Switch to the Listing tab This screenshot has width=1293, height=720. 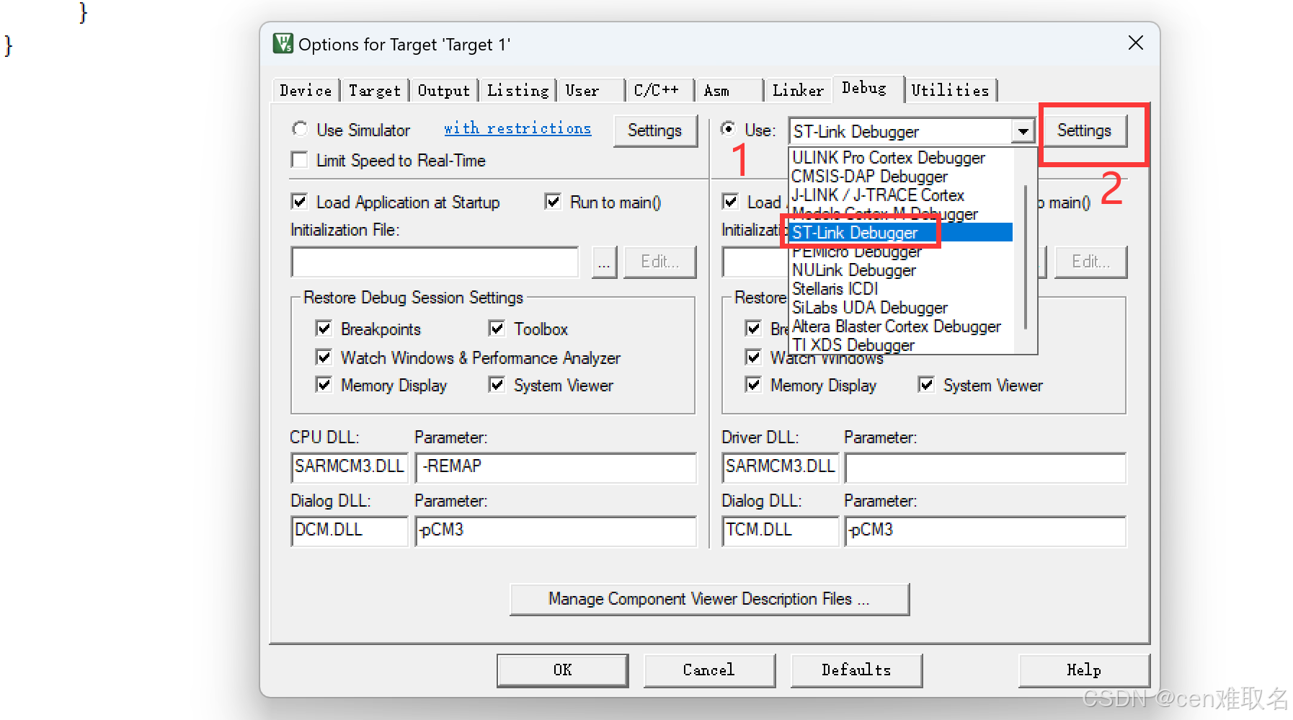tap(517, 91)
